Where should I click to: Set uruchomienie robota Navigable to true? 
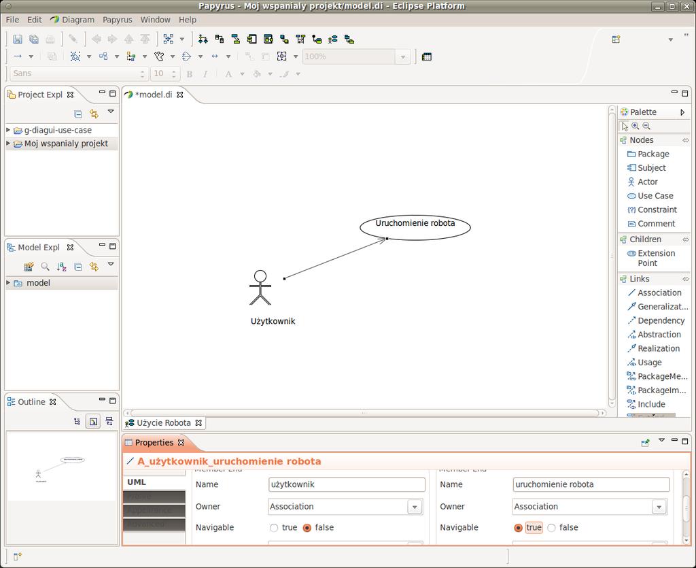[x=518, y=528]
